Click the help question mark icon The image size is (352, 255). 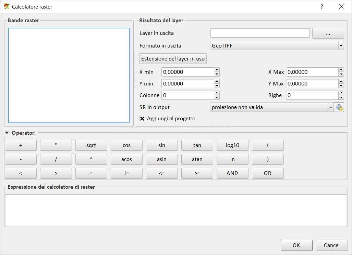[321, 6]
